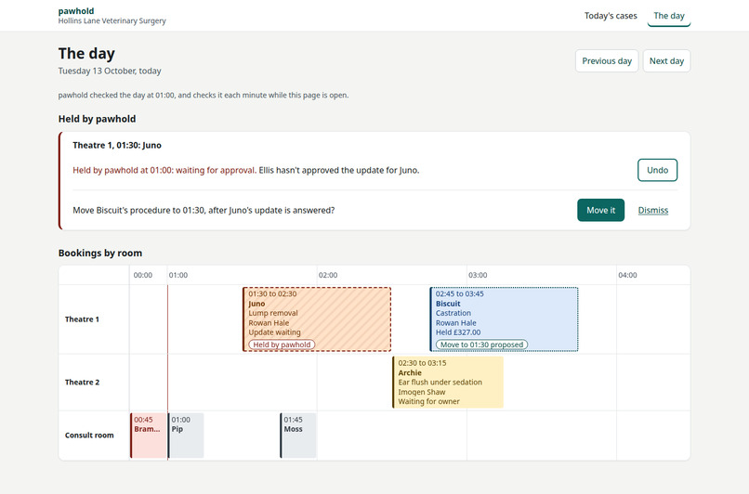Dismiss the Biscuit move suggestion
The height and width of the screenshot is (494, 749).
[653, 211]
